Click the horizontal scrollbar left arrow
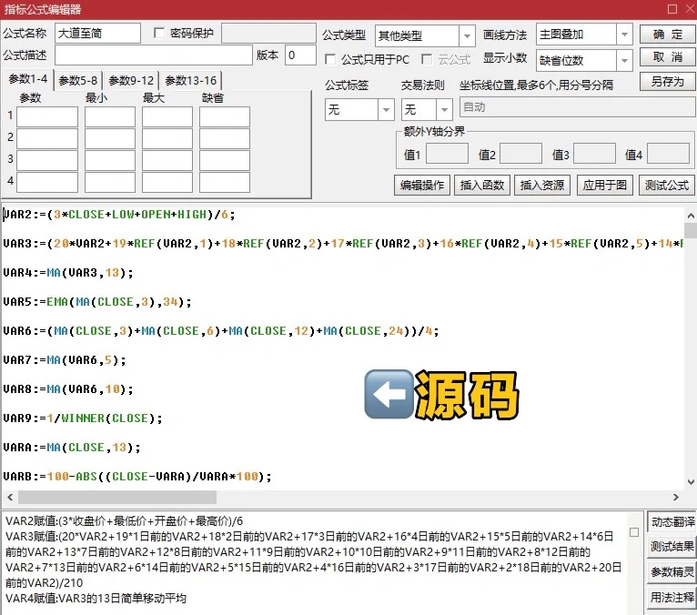The width and height of the screenshot is (697, 615). [x=10, y=497]
